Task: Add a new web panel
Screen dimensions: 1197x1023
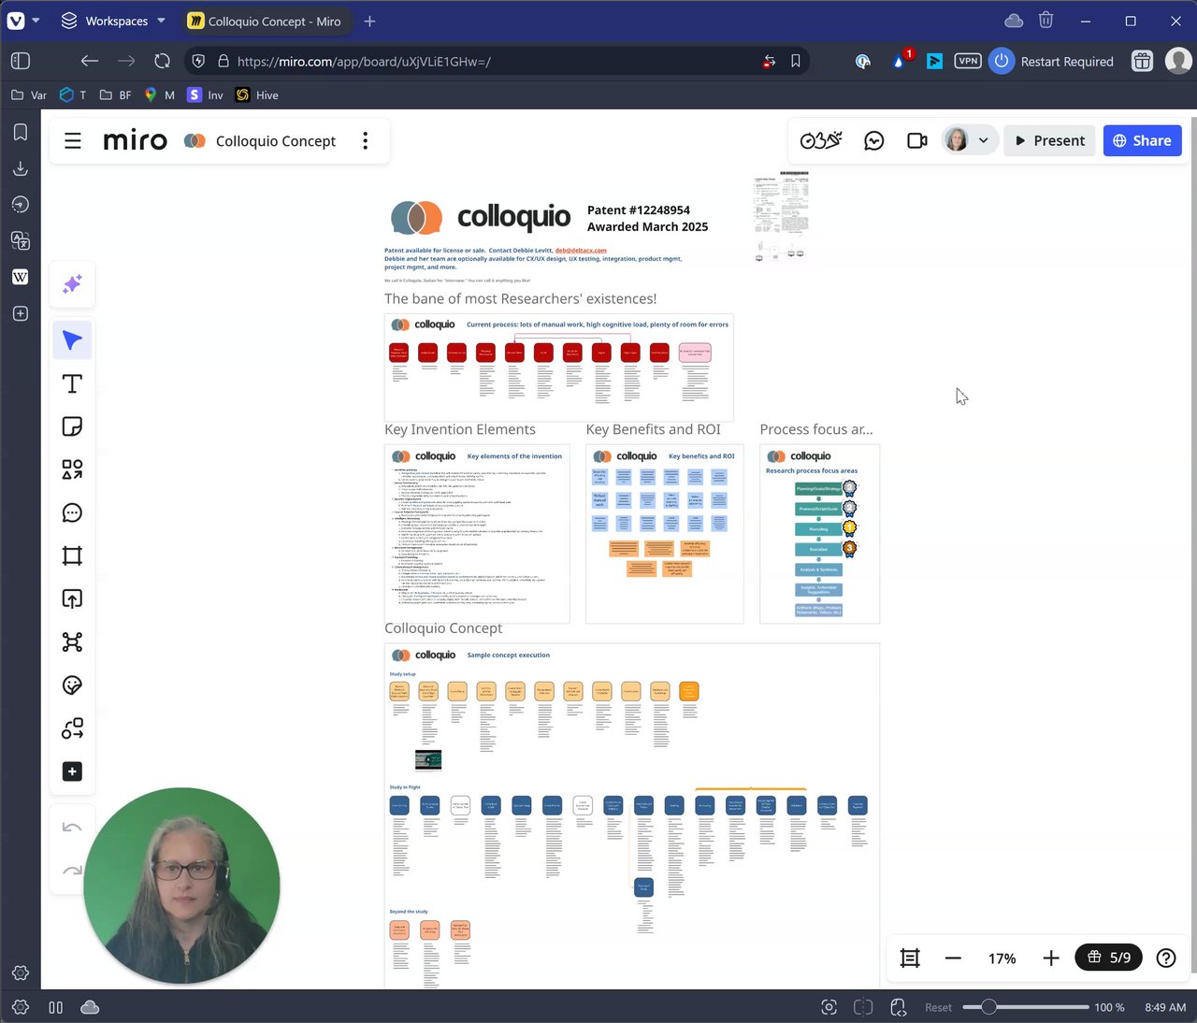Action: coord(21,313)
